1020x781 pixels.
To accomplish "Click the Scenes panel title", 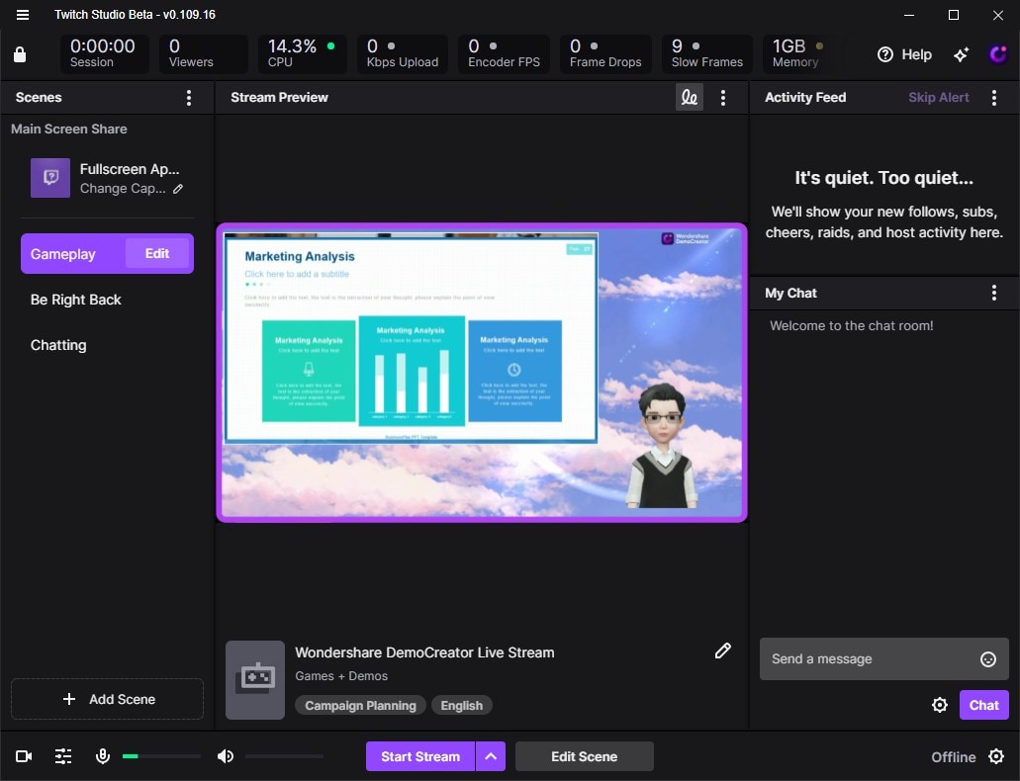I will [39, 98].
